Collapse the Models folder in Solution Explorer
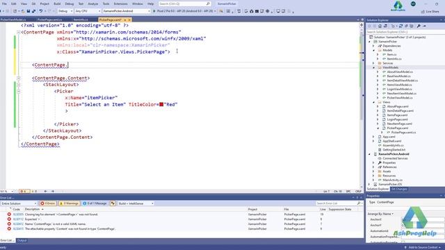The width and height of the screenshot is (445, 250). 374,50
